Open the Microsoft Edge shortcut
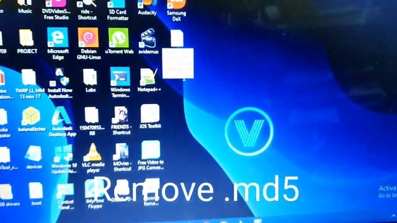Viewport: 397px width, 223px height. coord(58,43)
